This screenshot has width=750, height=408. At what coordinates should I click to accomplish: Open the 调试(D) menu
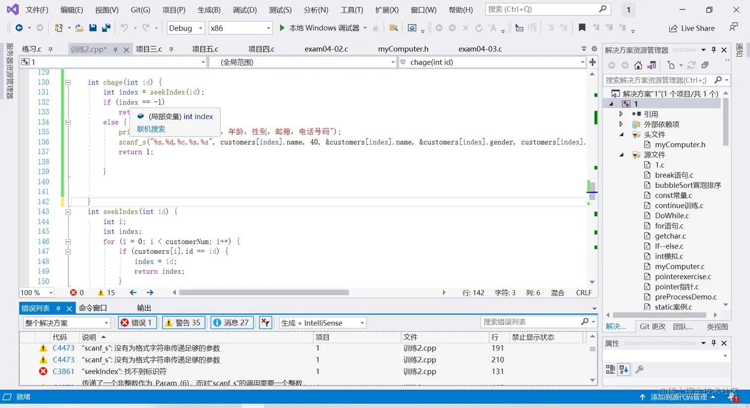pyautogui.click(x=245, y=10)
